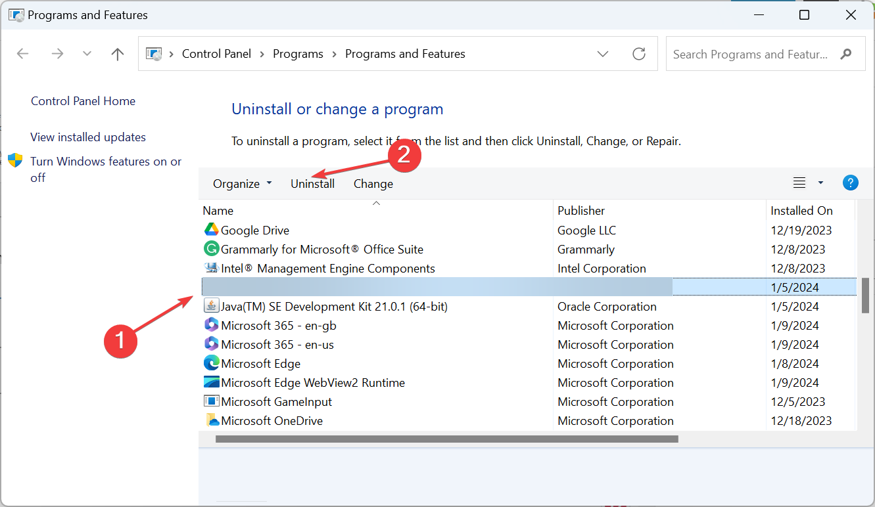Open the Organize menu

(x=242, y=184)
